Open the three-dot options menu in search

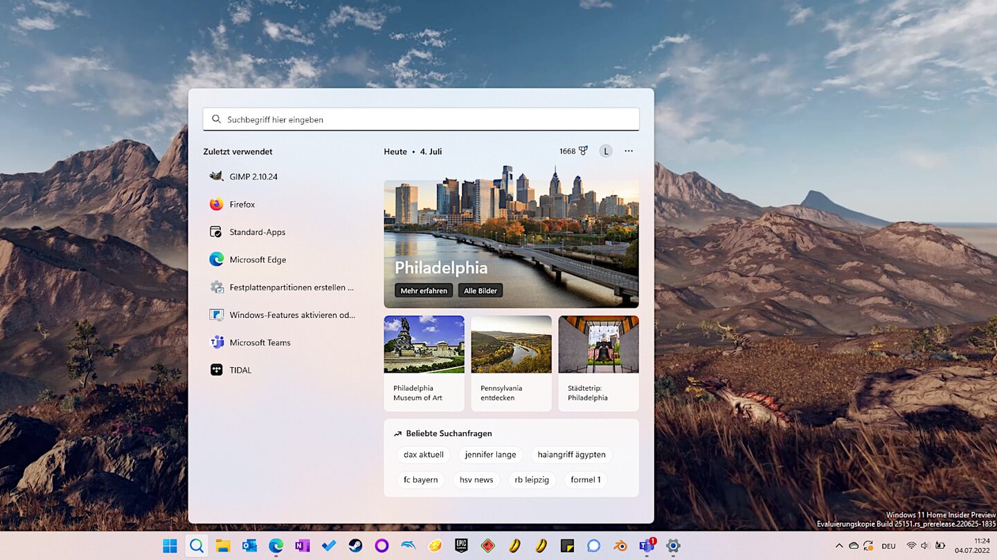(x=629, y=151)
